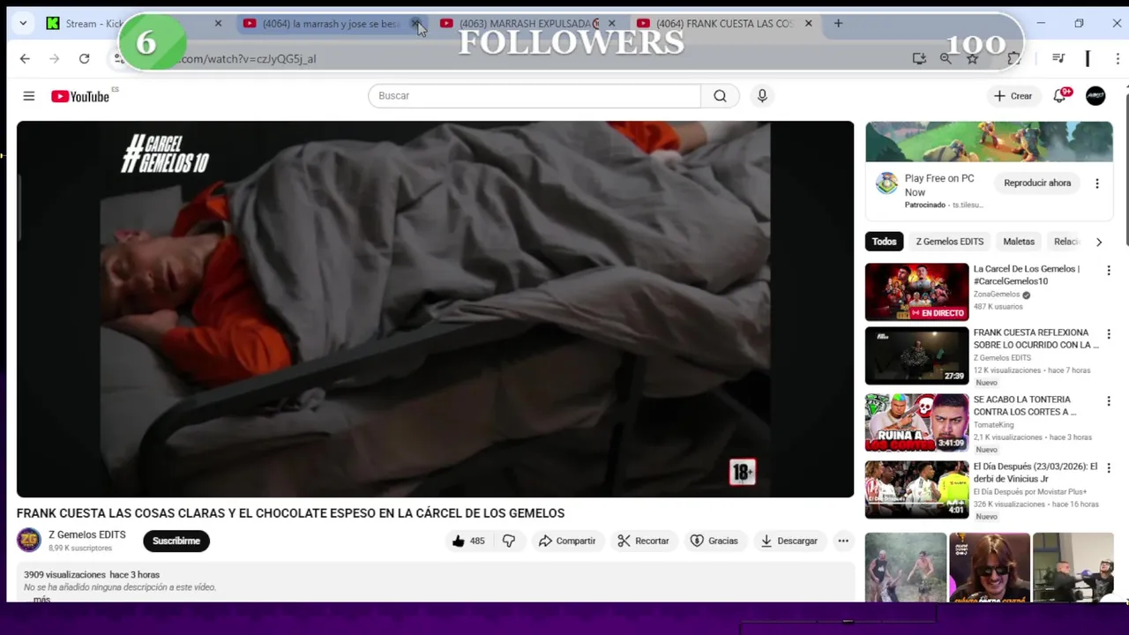Start voice search with the microphone icon
1129x635 pixels.
point(762,95)
